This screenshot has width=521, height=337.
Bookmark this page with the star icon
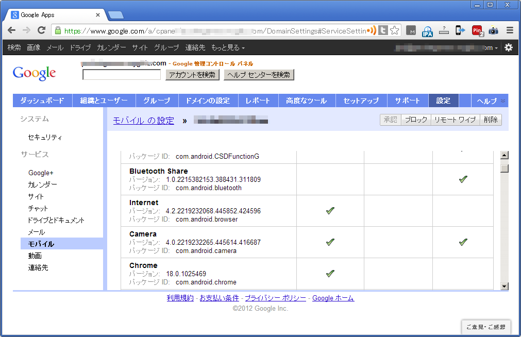394,30
